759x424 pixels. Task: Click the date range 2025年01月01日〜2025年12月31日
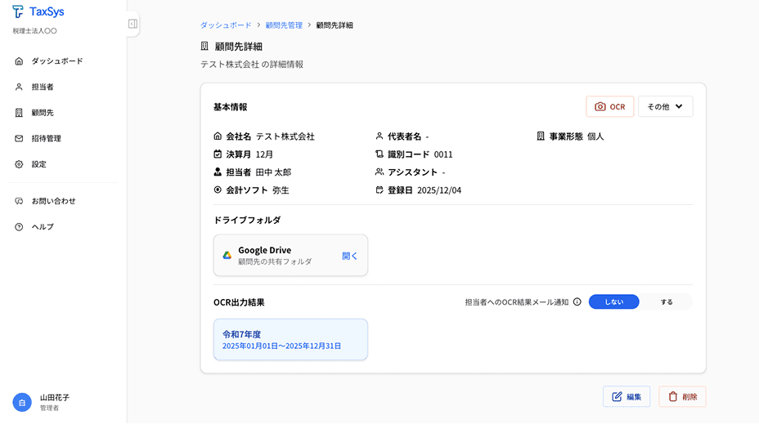pyautogui.click(x=281, y=346)
